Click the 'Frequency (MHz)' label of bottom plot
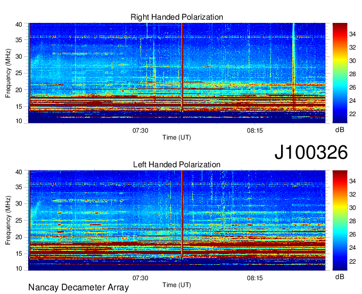Image resolution: width=362 pixels, height=294 pixels. click(8, 220)
